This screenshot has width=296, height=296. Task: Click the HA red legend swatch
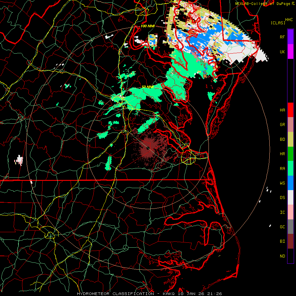[x=290, y=110]
